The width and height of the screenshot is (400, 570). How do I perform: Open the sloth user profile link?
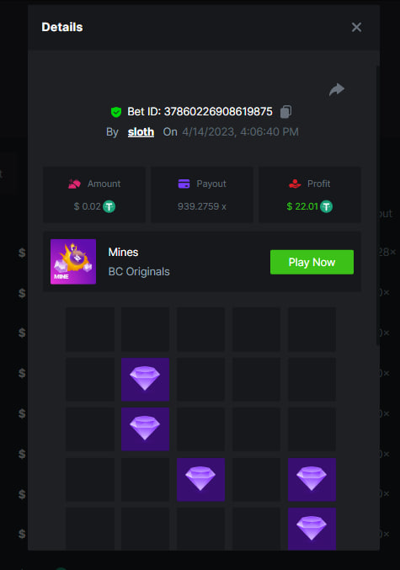click(141, 132)
